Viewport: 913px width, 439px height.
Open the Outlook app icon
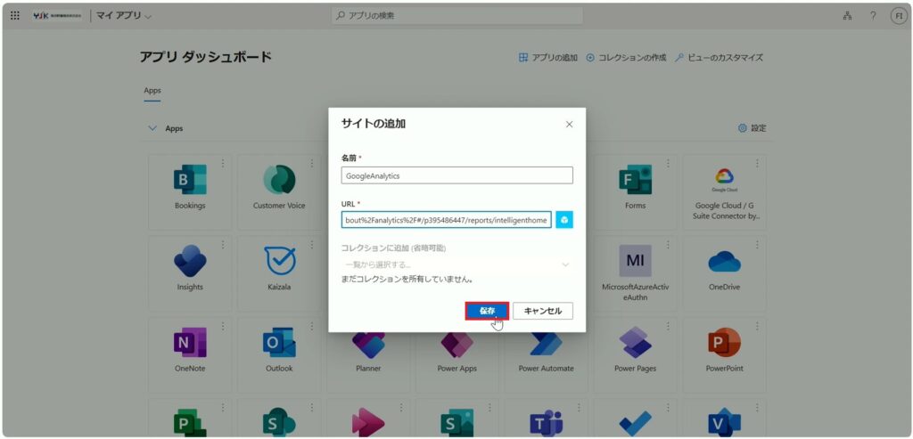coord(279,343)
